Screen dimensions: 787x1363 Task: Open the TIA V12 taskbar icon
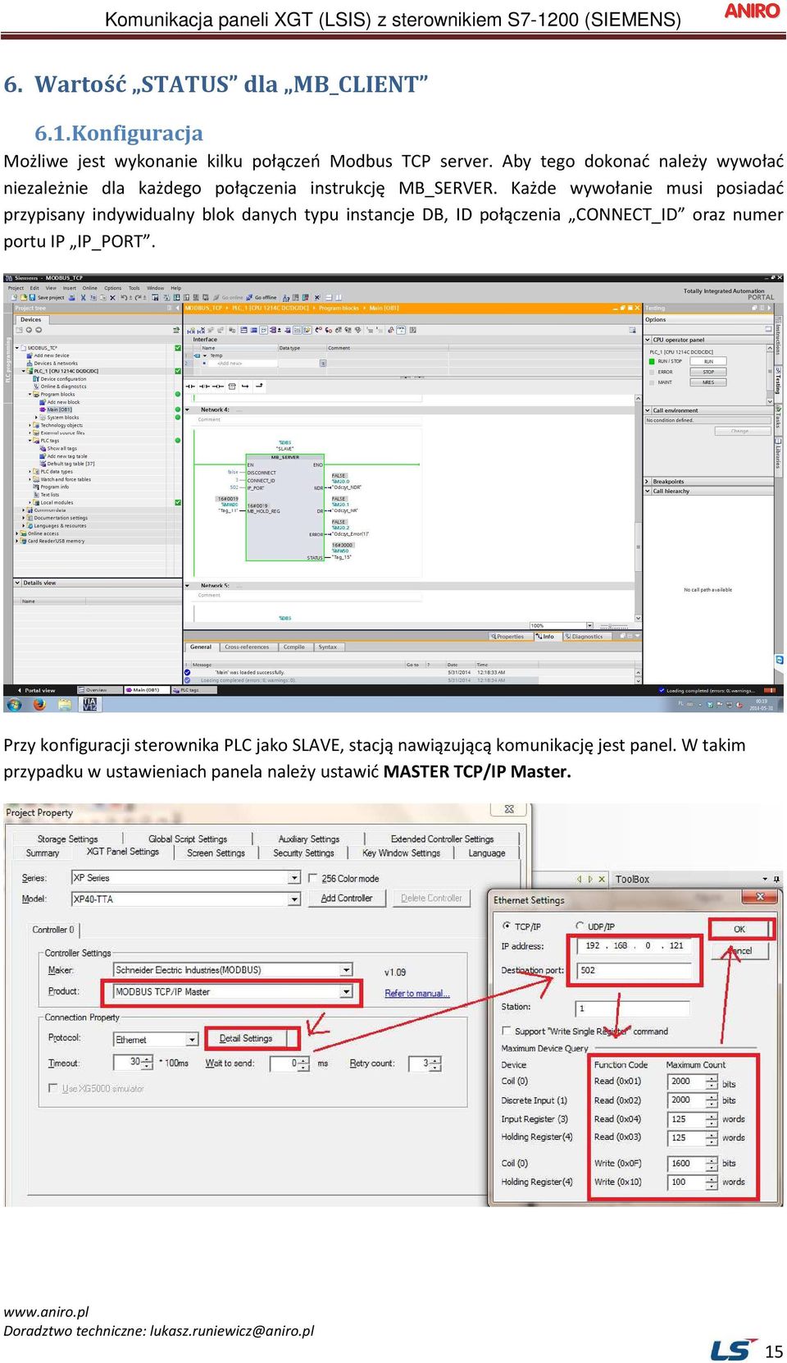[x=90, y=704]
